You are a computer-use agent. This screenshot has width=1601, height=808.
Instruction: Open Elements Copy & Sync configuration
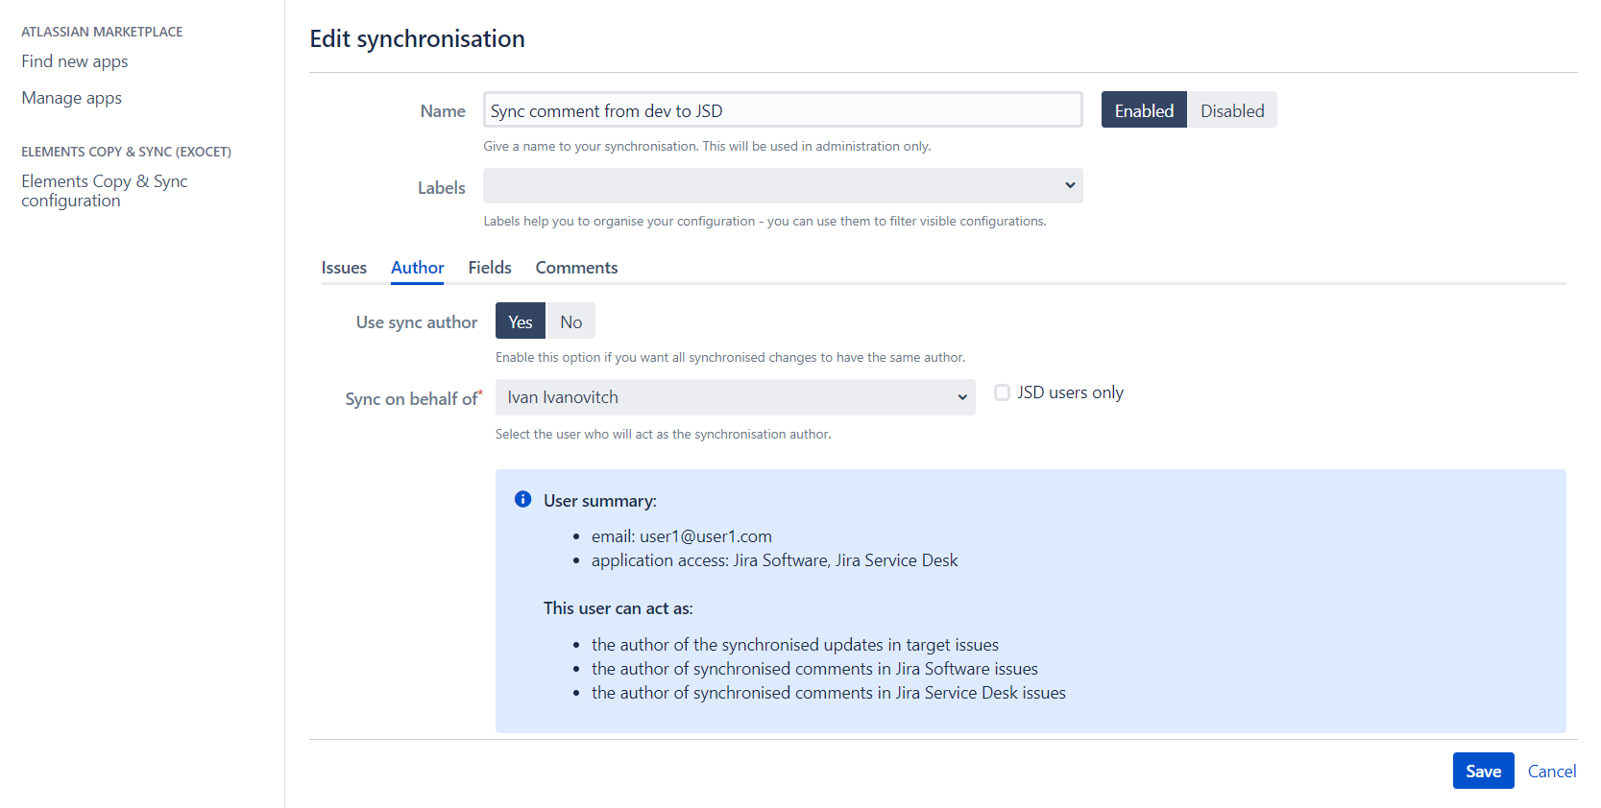(104, 190)
